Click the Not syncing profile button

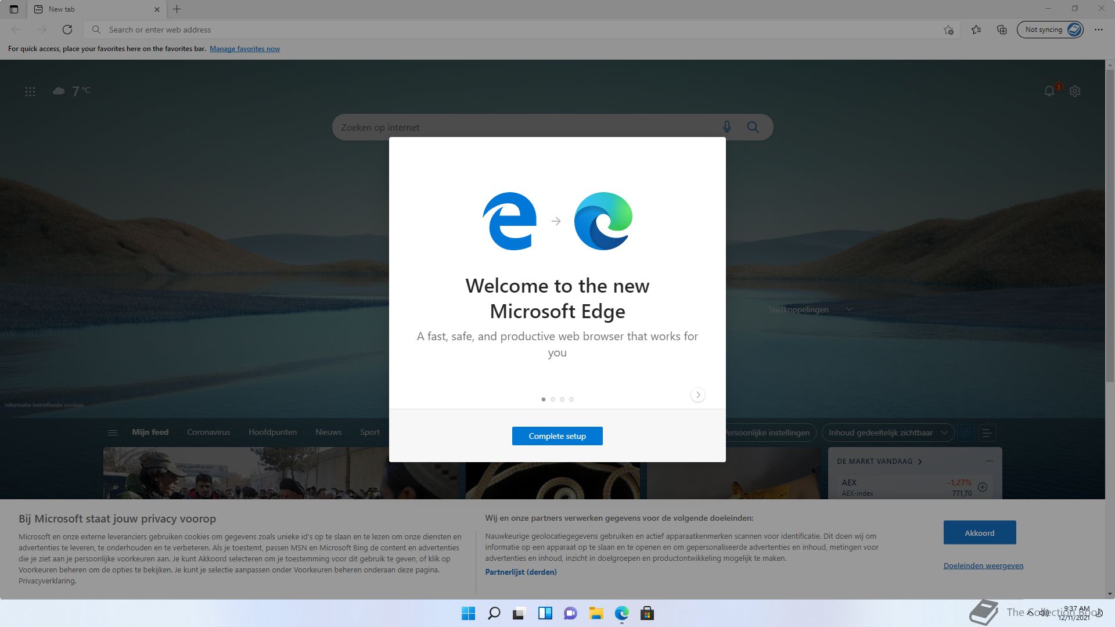coord(1050,30)
